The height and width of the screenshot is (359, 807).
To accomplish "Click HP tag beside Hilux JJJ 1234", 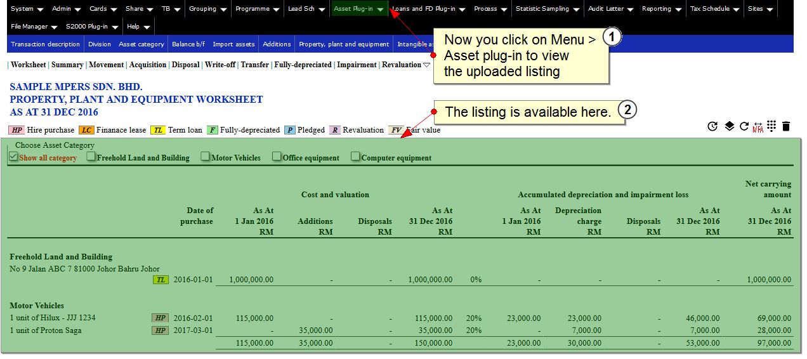I will click(x=160, y=318).
